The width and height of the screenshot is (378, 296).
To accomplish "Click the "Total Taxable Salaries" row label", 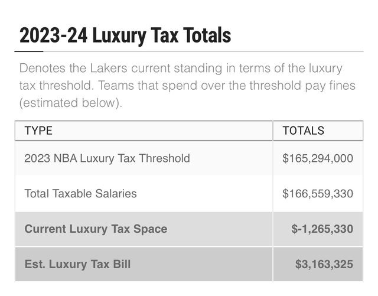I will (x=80, y=193).
